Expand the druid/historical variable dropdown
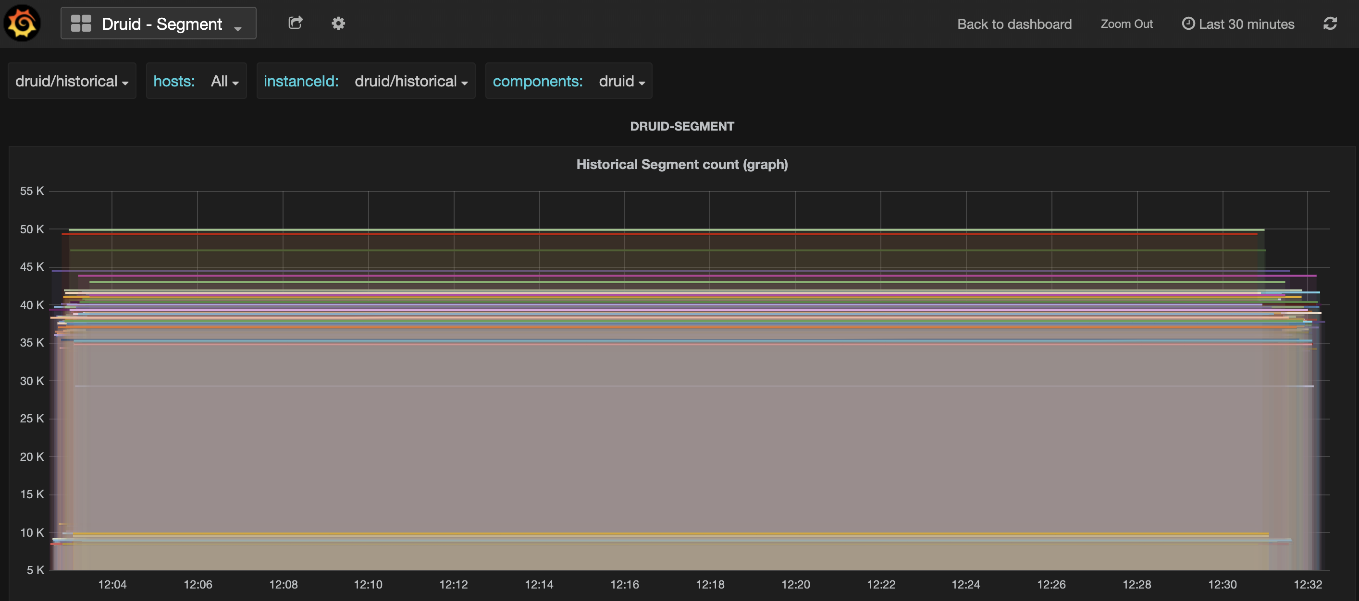Viewport: 1359px width, 601px height. point(72,81)
